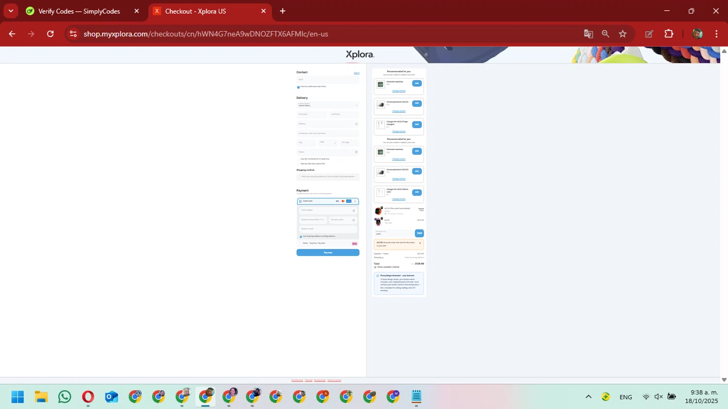This screenshot has width=728, height=409.
Task: Close the Verify Codes — SimplyCodes tab
Action: (136, 11)
